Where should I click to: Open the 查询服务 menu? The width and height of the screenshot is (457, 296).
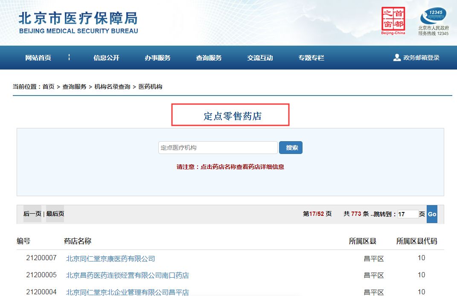click(209, 58)
